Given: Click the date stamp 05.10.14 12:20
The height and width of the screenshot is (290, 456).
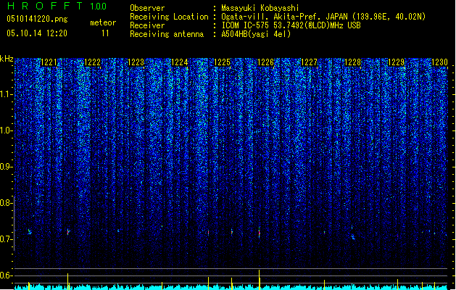Looking at the screenshot, I should click(37, 33).
